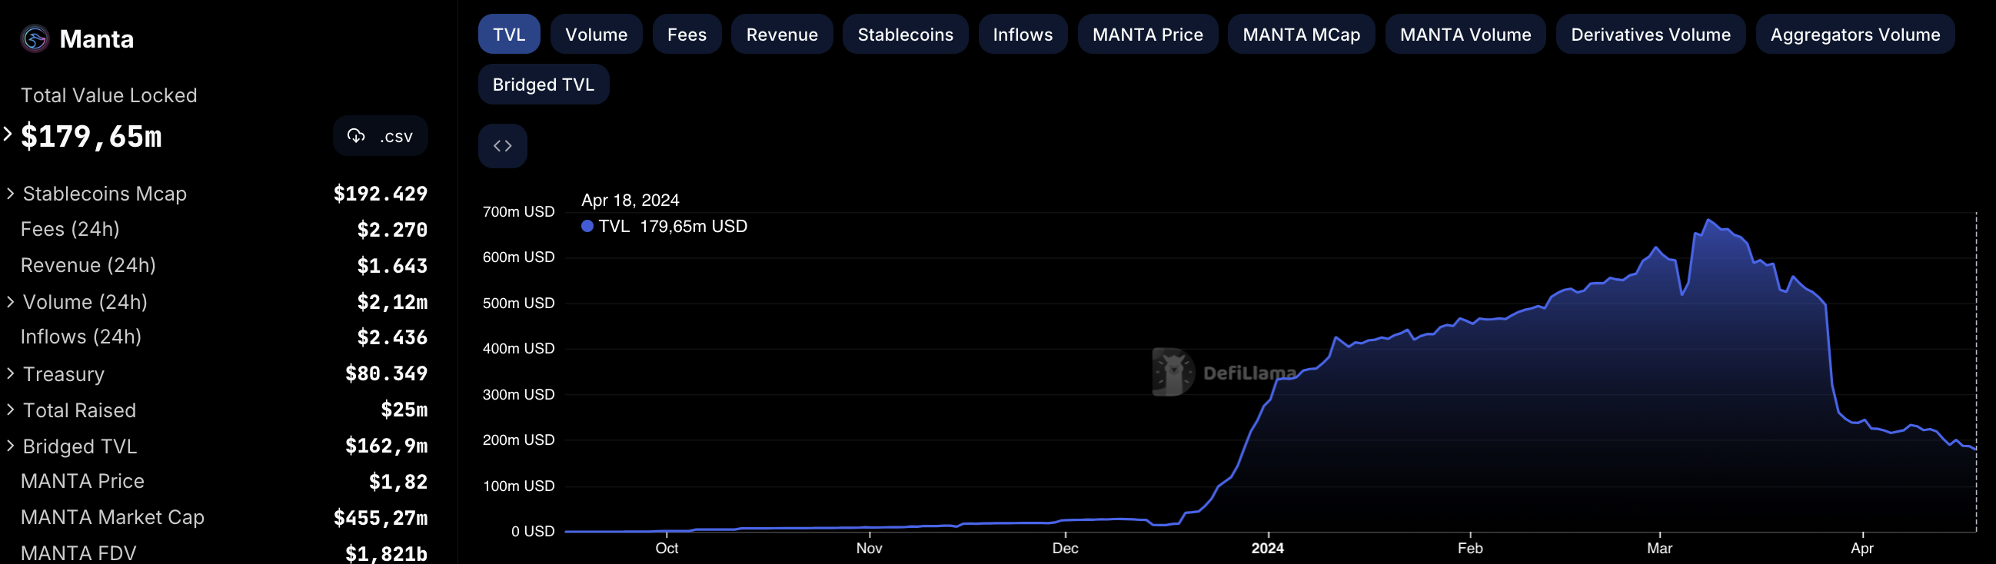Download the .csv data file

(381, 136)
